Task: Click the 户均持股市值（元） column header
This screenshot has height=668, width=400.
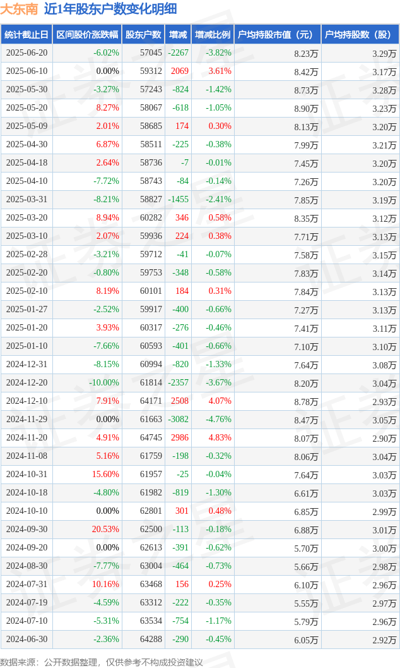Action: point(278,35)
